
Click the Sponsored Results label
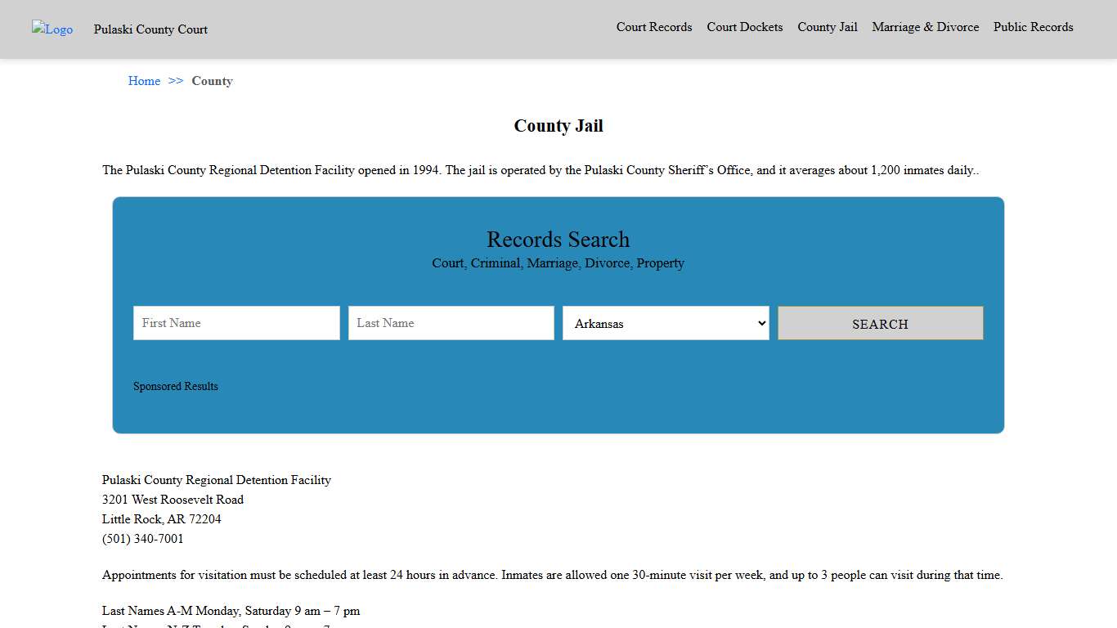pos(176,386)
